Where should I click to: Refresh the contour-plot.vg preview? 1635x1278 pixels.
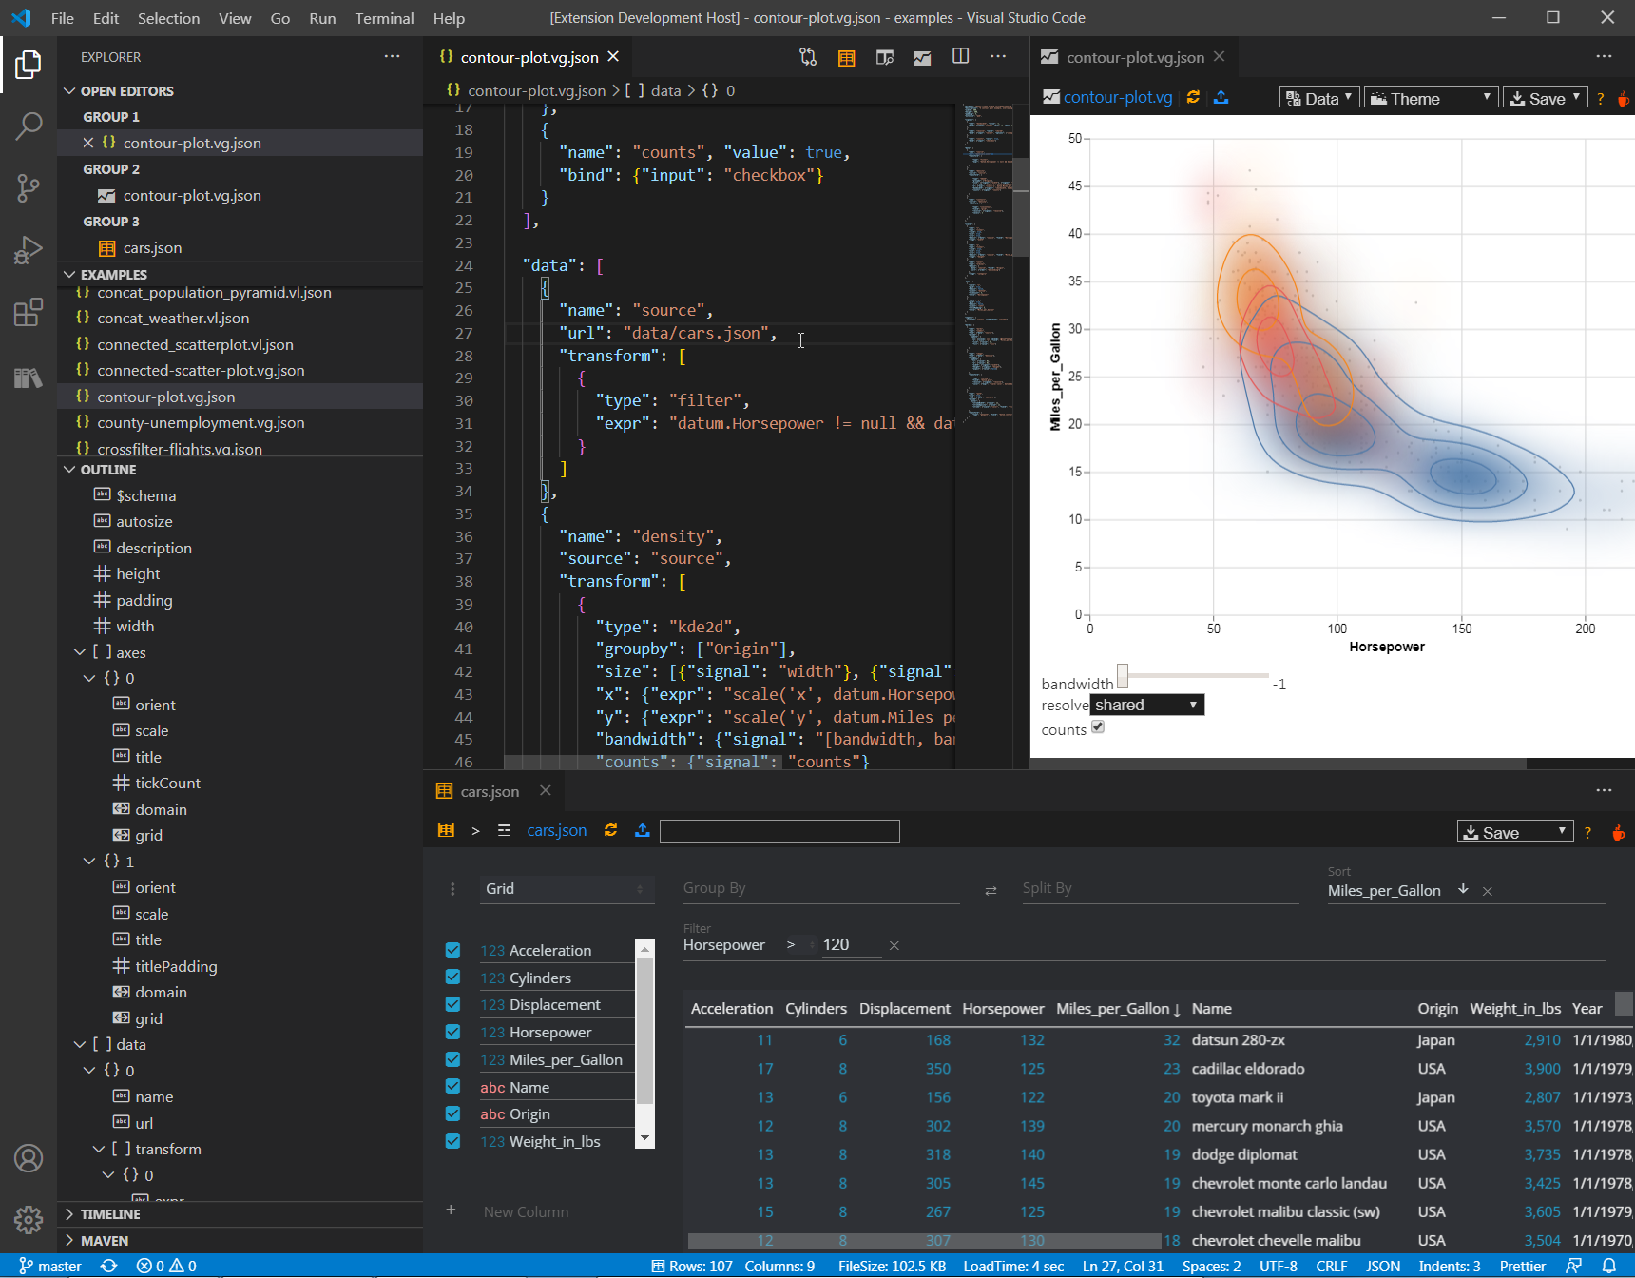(1193, 97)
